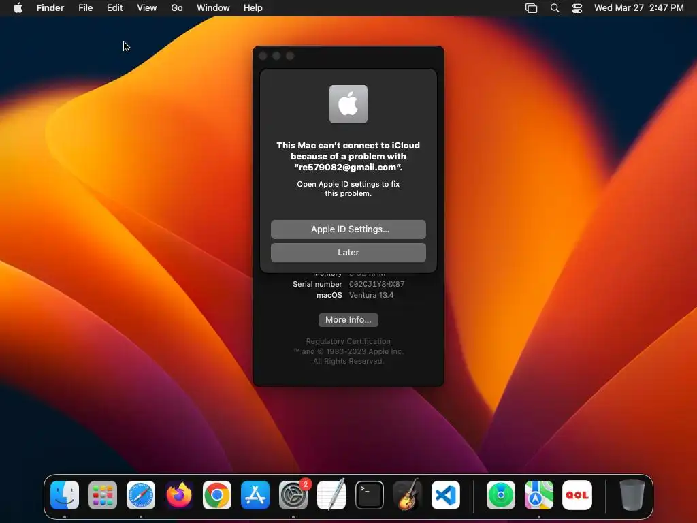Launch Firefox from the Dock
Screen dimensions: 697x523
click(x=179, y=495)
